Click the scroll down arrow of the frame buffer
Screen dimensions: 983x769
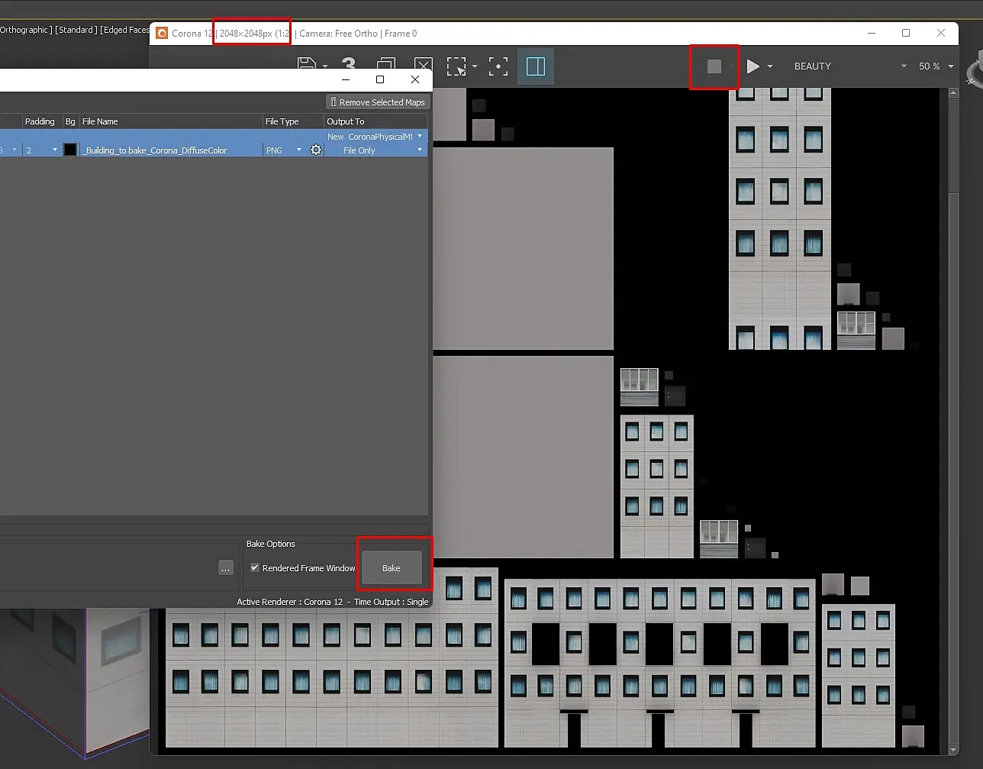(x=953, y=750)
